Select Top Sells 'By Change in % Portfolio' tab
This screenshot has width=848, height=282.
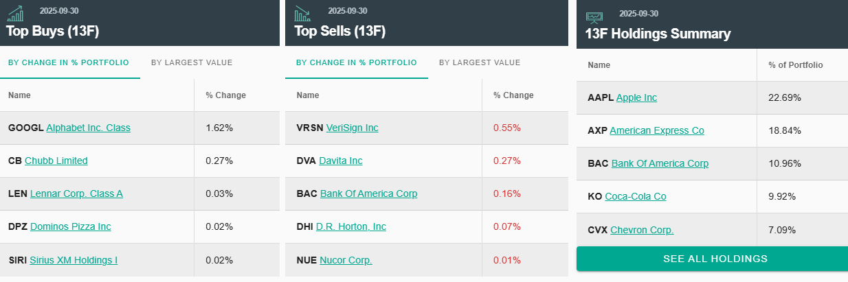[x=356, y=62]
